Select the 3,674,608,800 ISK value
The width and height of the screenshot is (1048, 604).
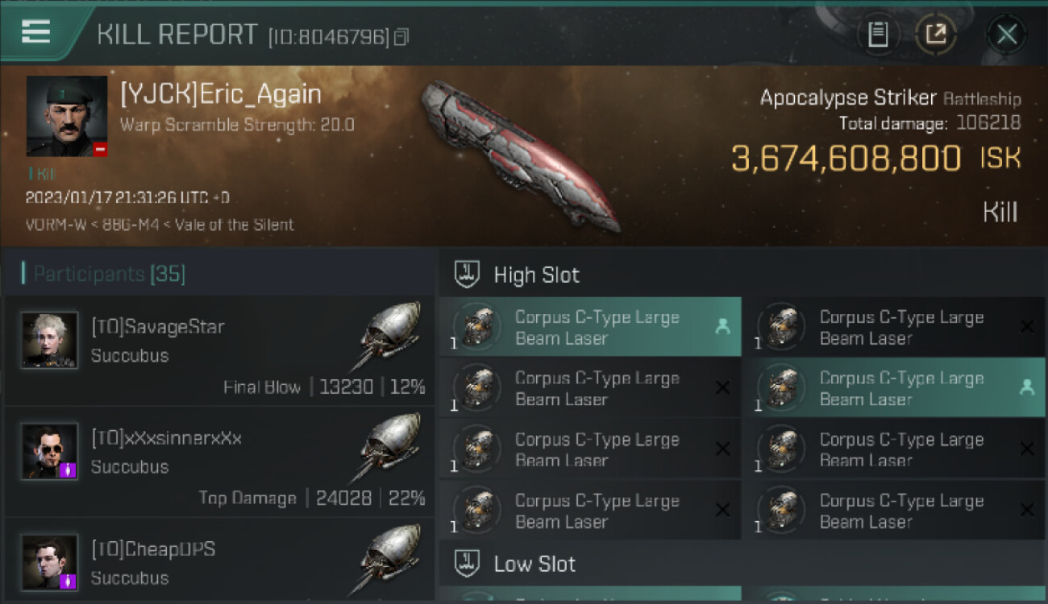point(846,159)
